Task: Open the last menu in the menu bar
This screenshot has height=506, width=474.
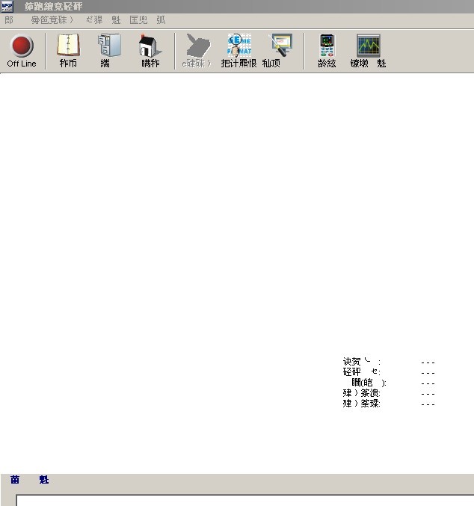Action: coord(161,20)
